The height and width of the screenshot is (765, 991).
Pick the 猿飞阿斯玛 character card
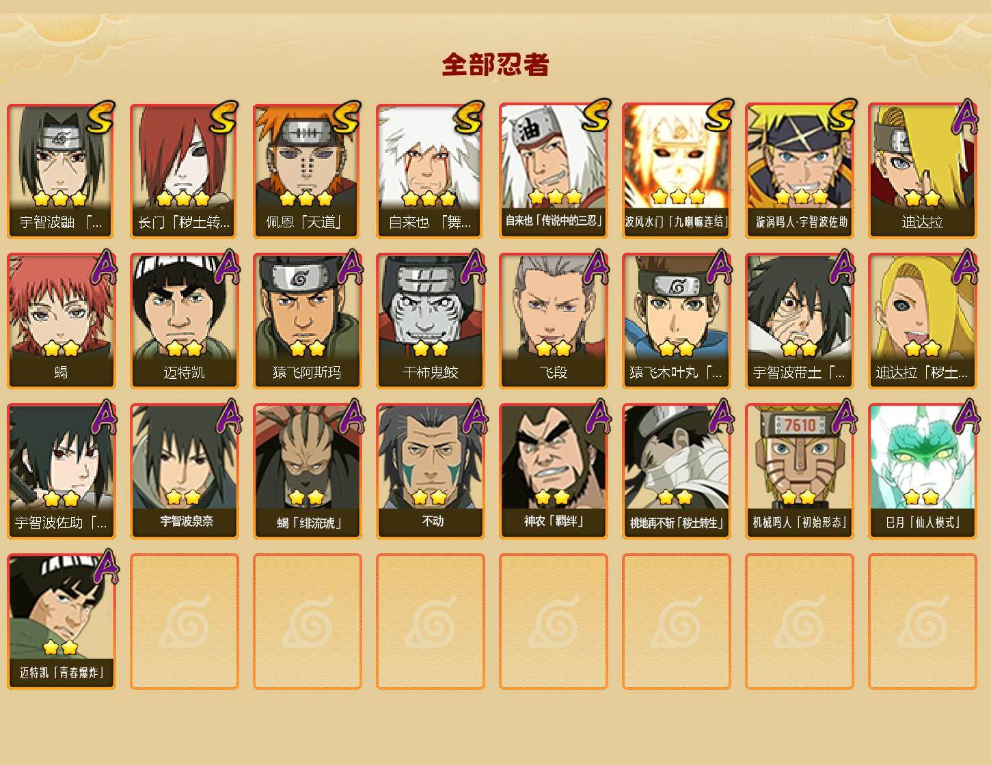pyautogui.click(x=307, y=321)
